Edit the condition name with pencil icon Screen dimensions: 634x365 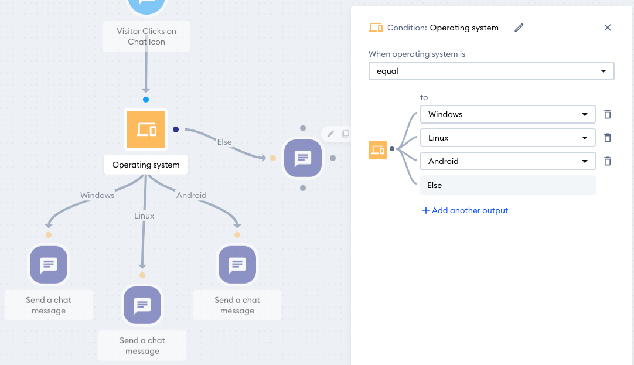[519, 28]
